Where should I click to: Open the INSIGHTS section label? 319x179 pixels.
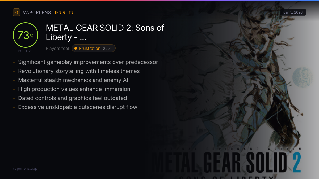click(x=64, y=12)
